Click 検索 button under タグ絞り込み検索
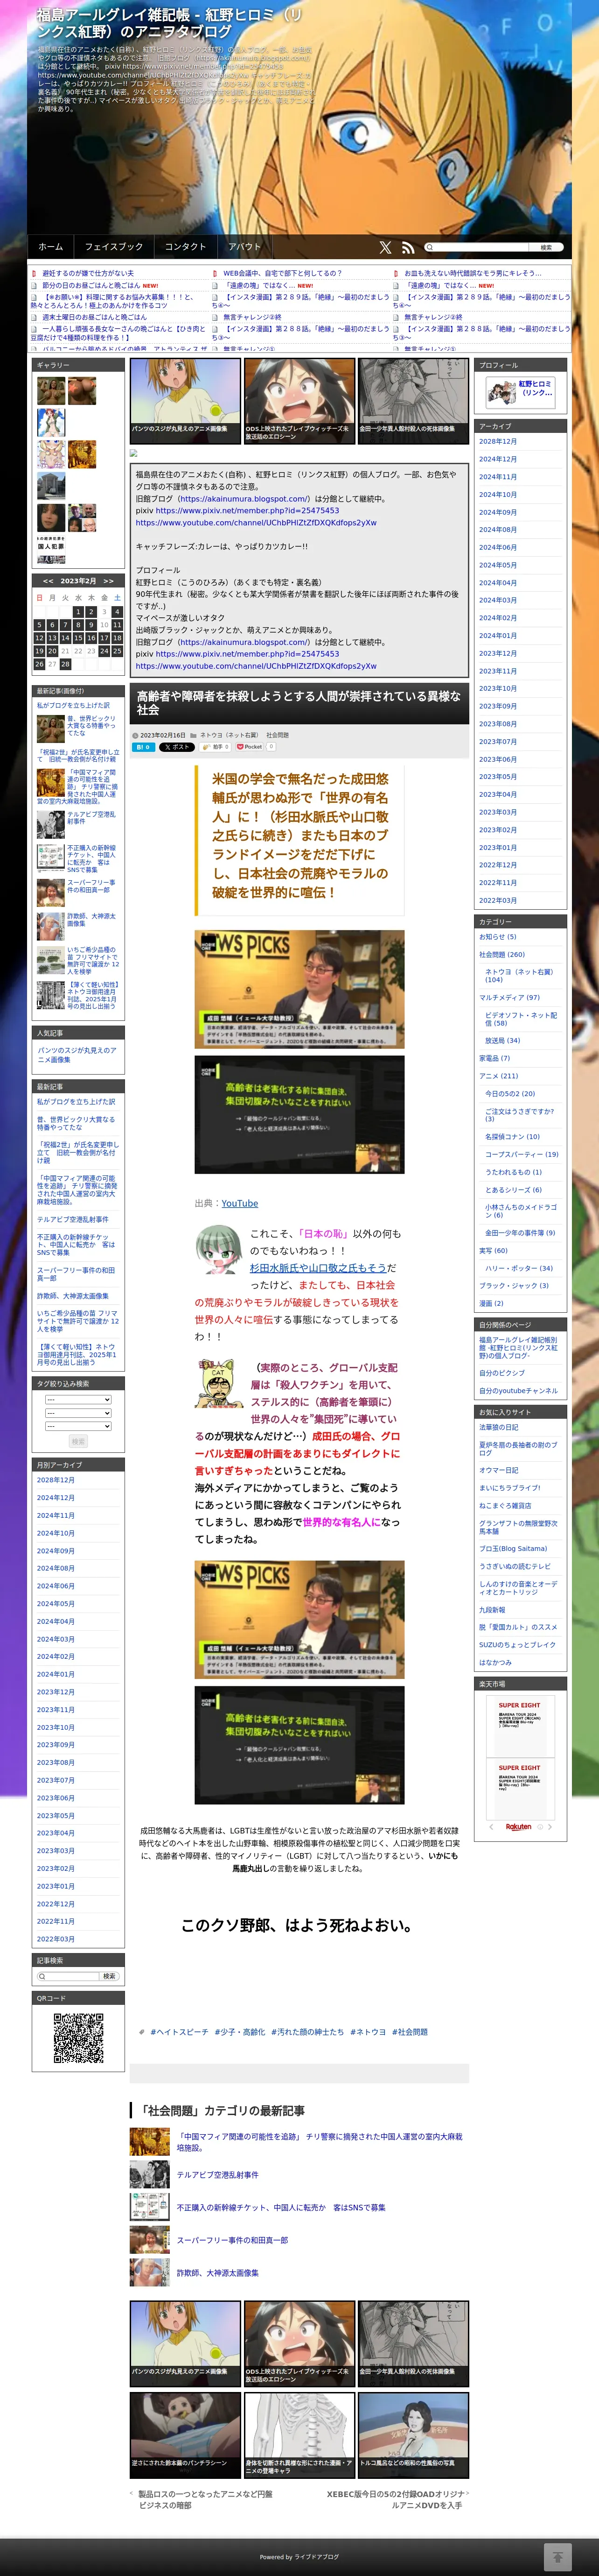 [78, 1441]
